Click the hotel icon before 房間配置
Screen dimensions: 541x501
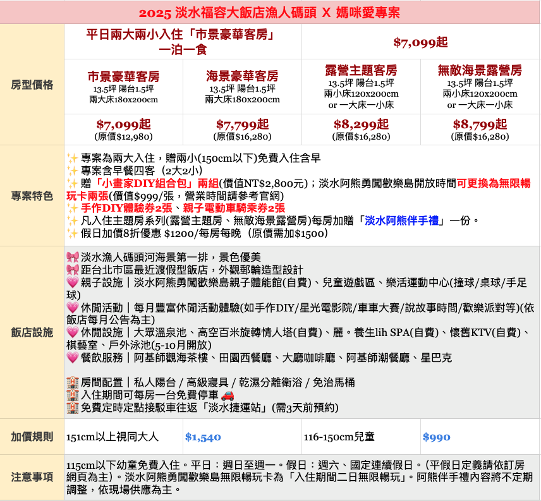tap(72, 382)
